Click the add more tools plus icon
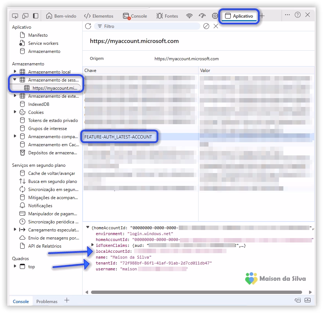The height and width of the screenshot is (313, 323). coord(262,16)
